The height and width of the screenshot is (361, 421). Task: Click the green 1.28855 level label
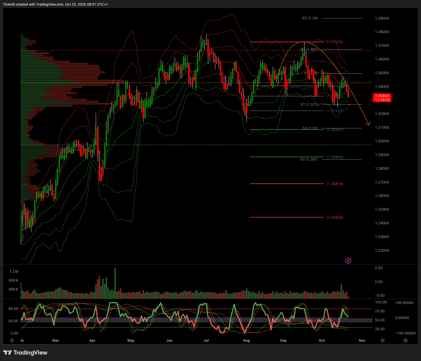[335, 157]
